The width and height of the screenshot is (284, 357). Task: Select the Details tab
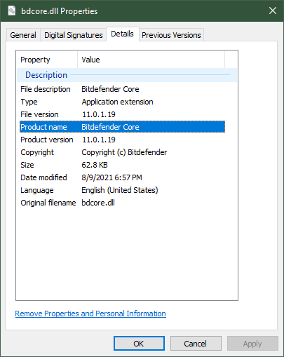tap(123, 34)
